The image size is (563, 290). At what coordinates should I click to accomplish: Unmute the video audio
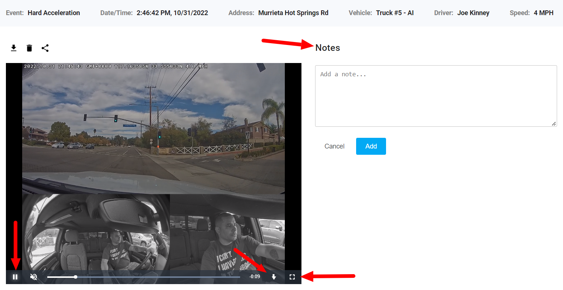(34, 277)
